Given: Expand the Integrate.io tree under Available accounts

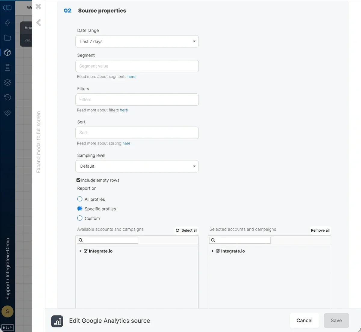Looking at the screenshot, I should pyautogui.click(x=80, y=251).
